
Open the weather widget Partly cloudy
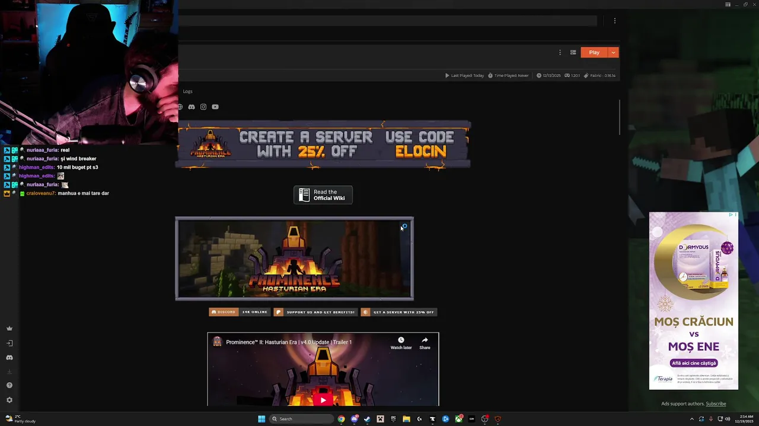21,419
